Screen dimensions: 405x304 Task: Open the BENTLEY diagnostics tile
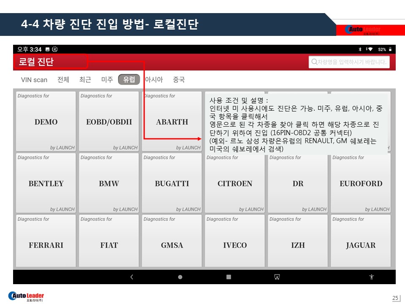(x=46, y=183)
